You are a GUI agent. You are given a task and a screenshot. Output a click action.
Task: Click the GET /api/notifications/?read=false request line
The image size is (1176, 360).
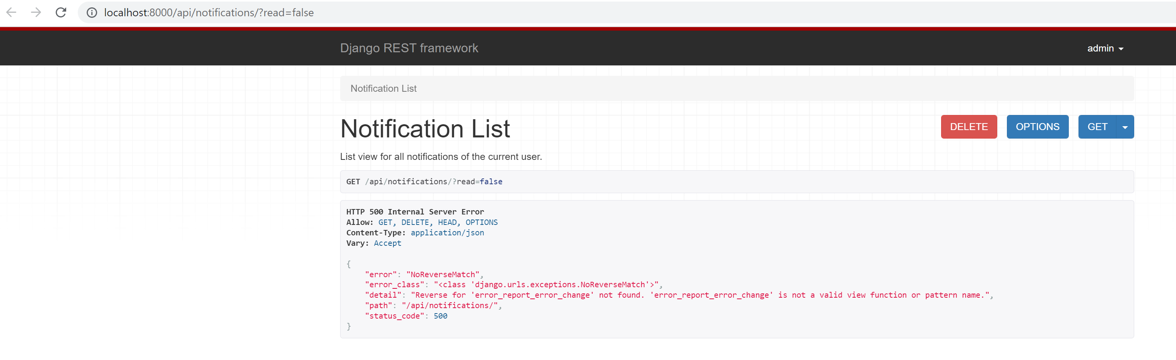point(424,182)
